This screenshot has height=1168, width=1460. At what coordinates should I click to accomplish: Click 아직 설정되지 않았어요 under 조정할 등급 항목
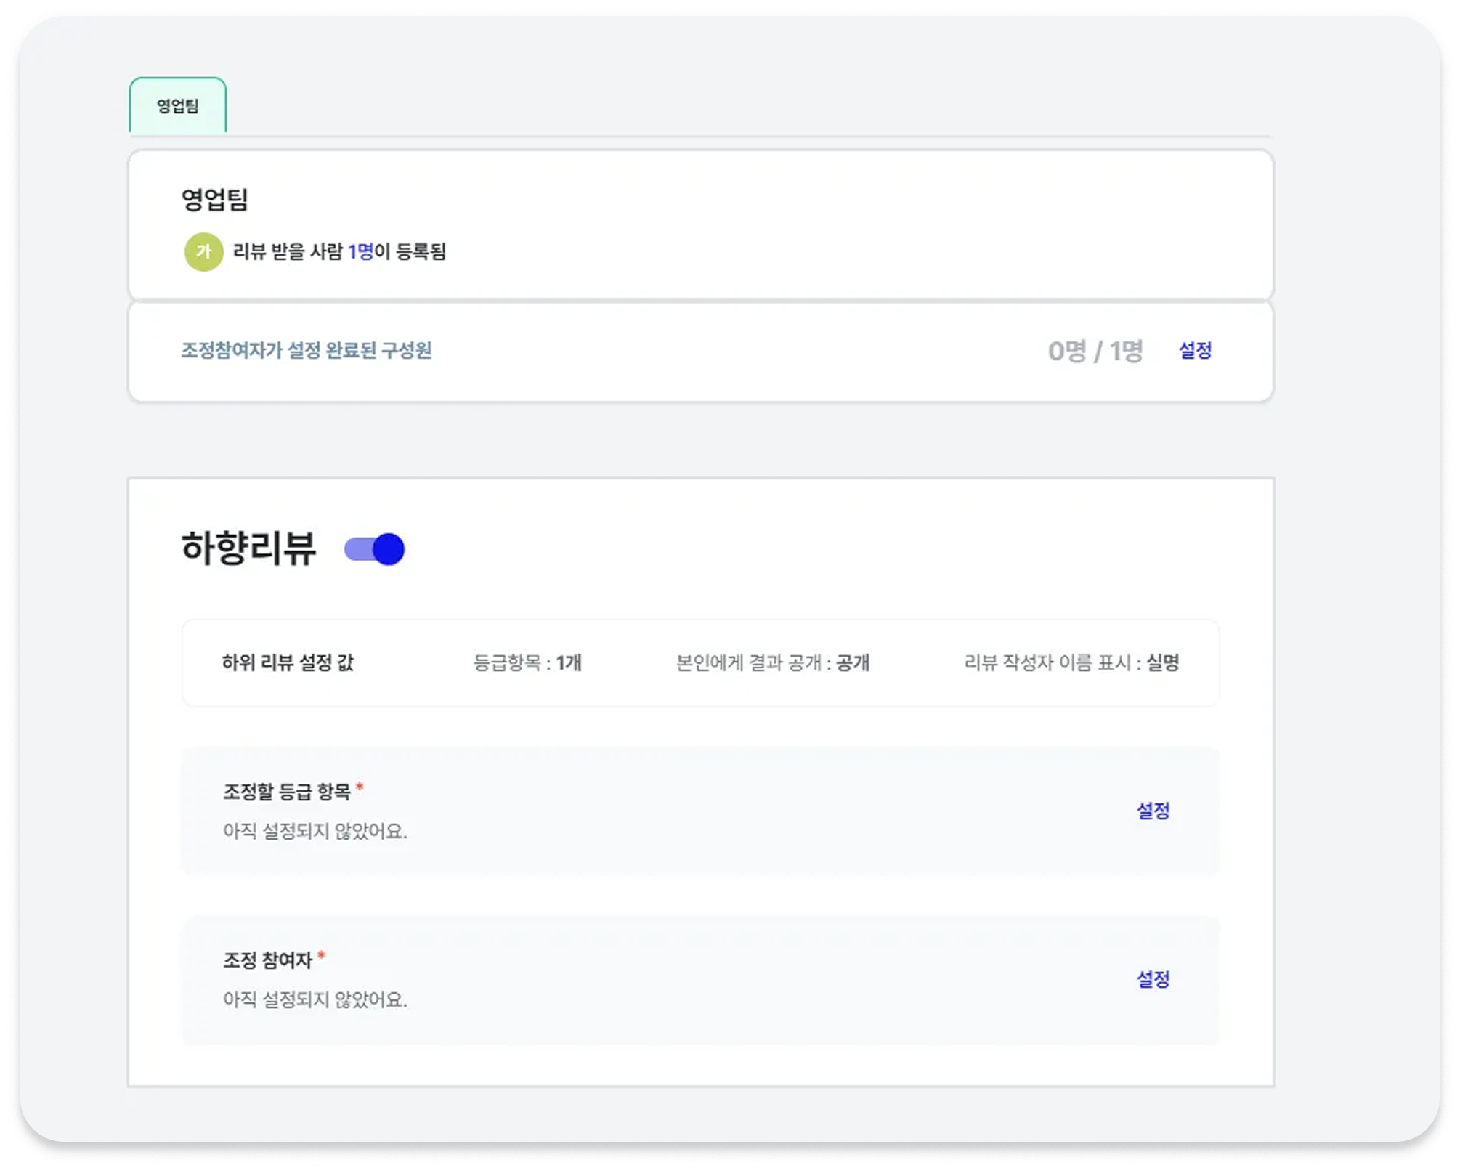point(315,831)
